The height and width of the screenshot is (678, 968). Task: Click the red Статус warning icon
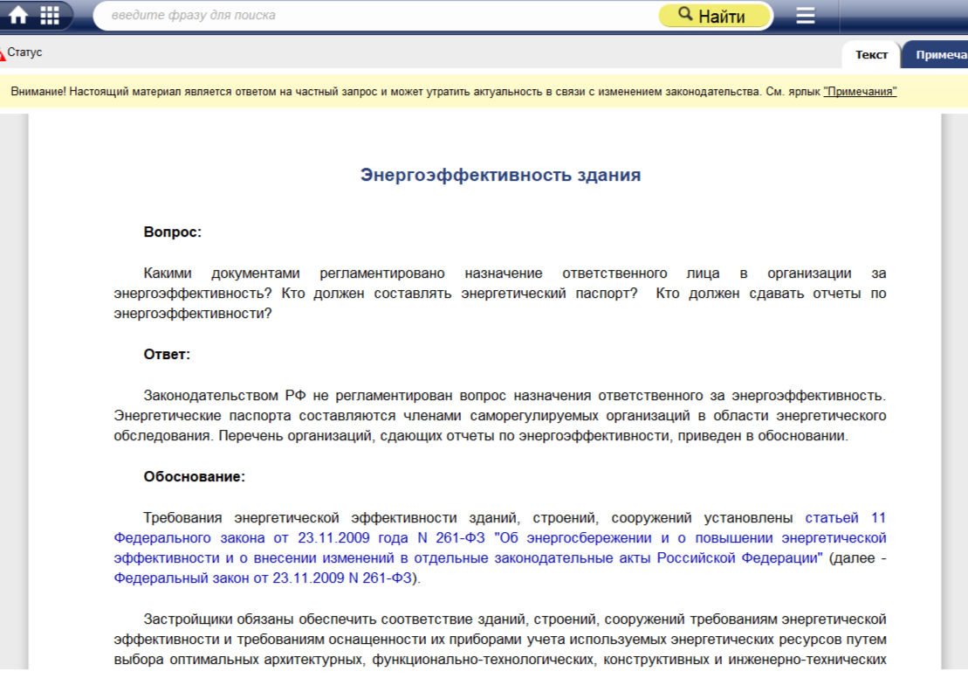coord(2,55)
